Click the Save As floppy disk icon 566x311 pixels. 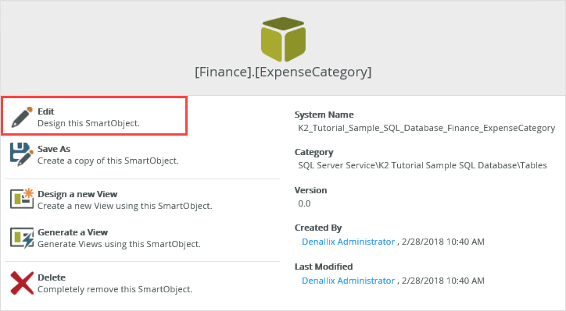point(22,154)
